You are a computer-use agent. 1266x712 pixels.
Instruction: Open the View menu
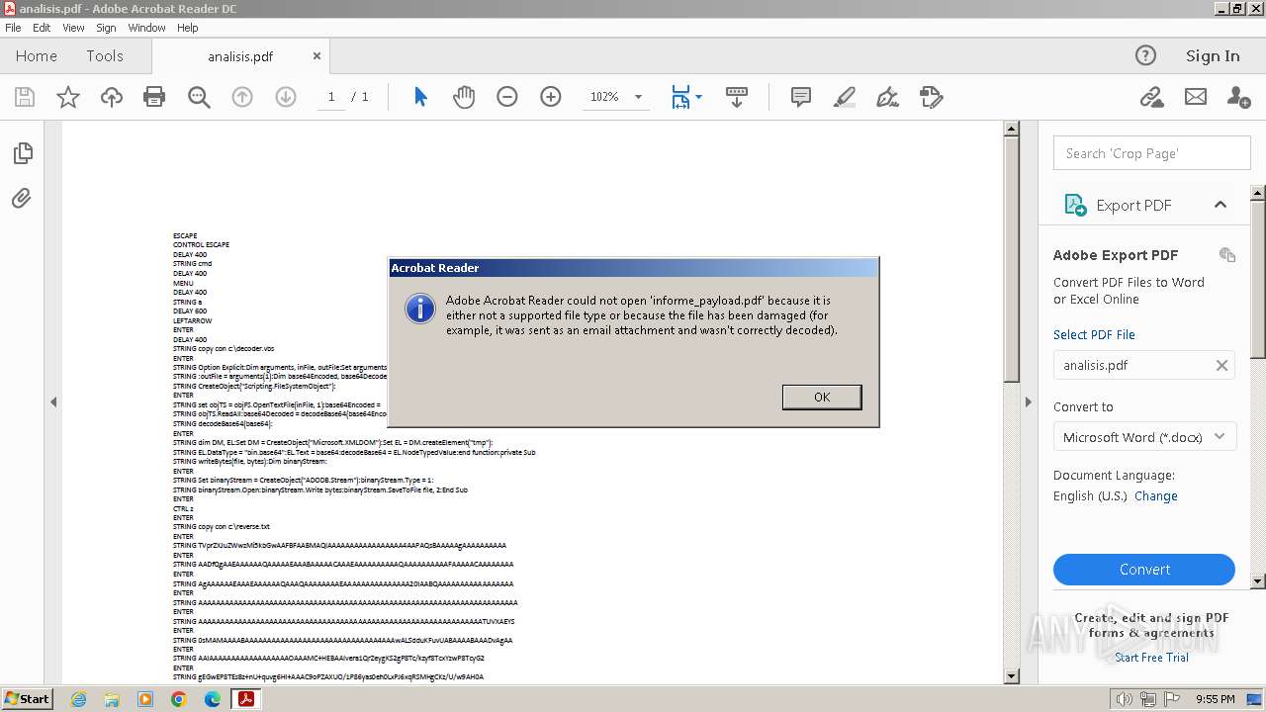tap(74, 28)
